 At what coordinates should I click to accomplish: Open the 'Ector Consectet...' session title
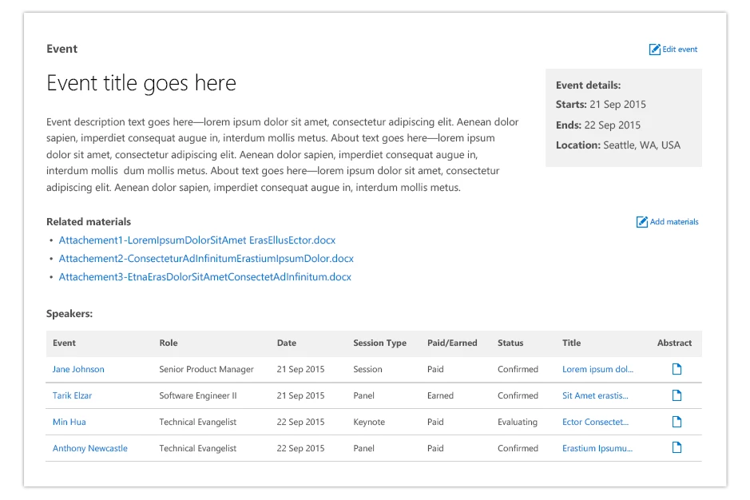pos(595,423)
